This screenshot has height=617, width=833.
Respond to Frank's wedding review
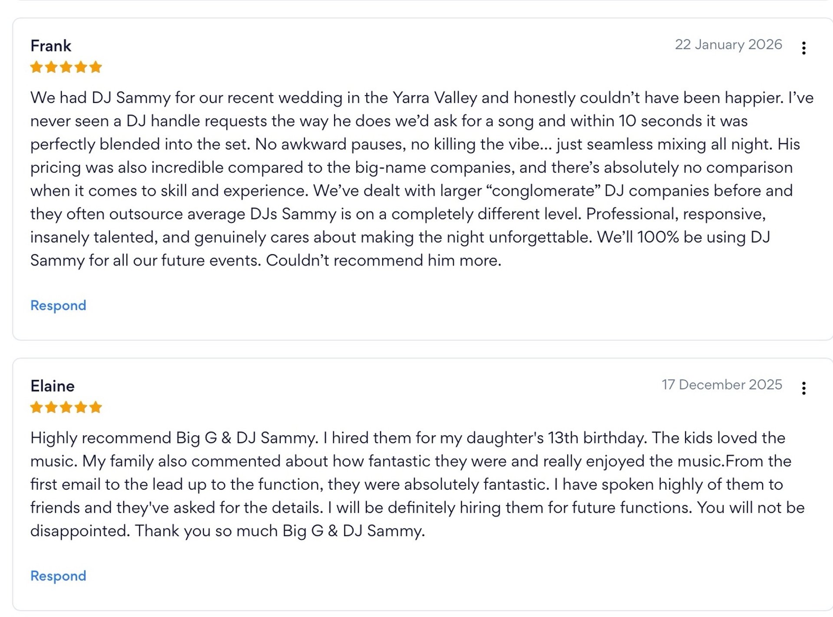(58, 305)
